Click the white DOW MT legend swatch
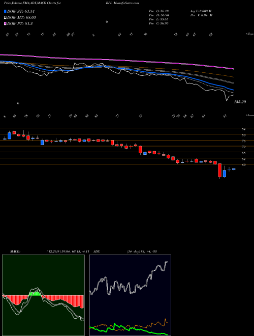This screenshot has width=254, height=336. tap(6, 18)
